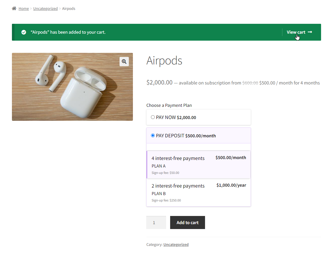Click the Airpods breadcrumb text
Screen dimensions: 333x254
click(69, 8)
